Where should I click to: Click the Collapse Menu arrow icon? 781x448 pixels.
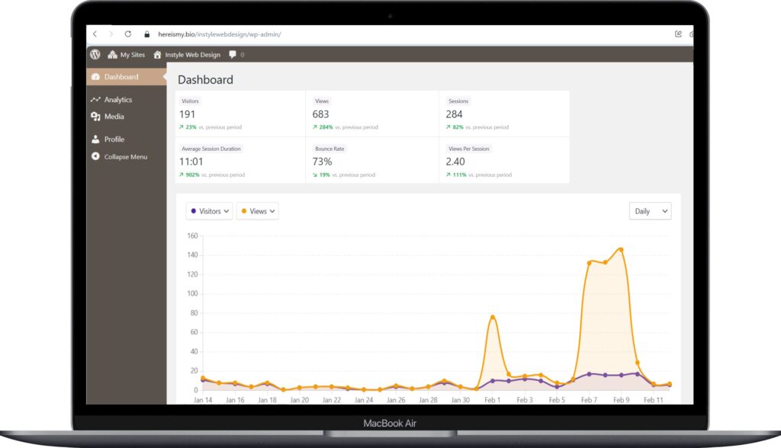[x=95, y=156]
